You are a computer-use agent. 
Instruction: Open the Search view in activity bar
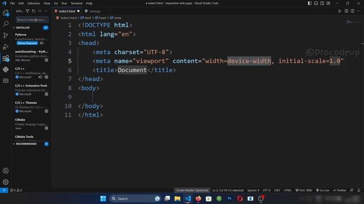point(6,24)
